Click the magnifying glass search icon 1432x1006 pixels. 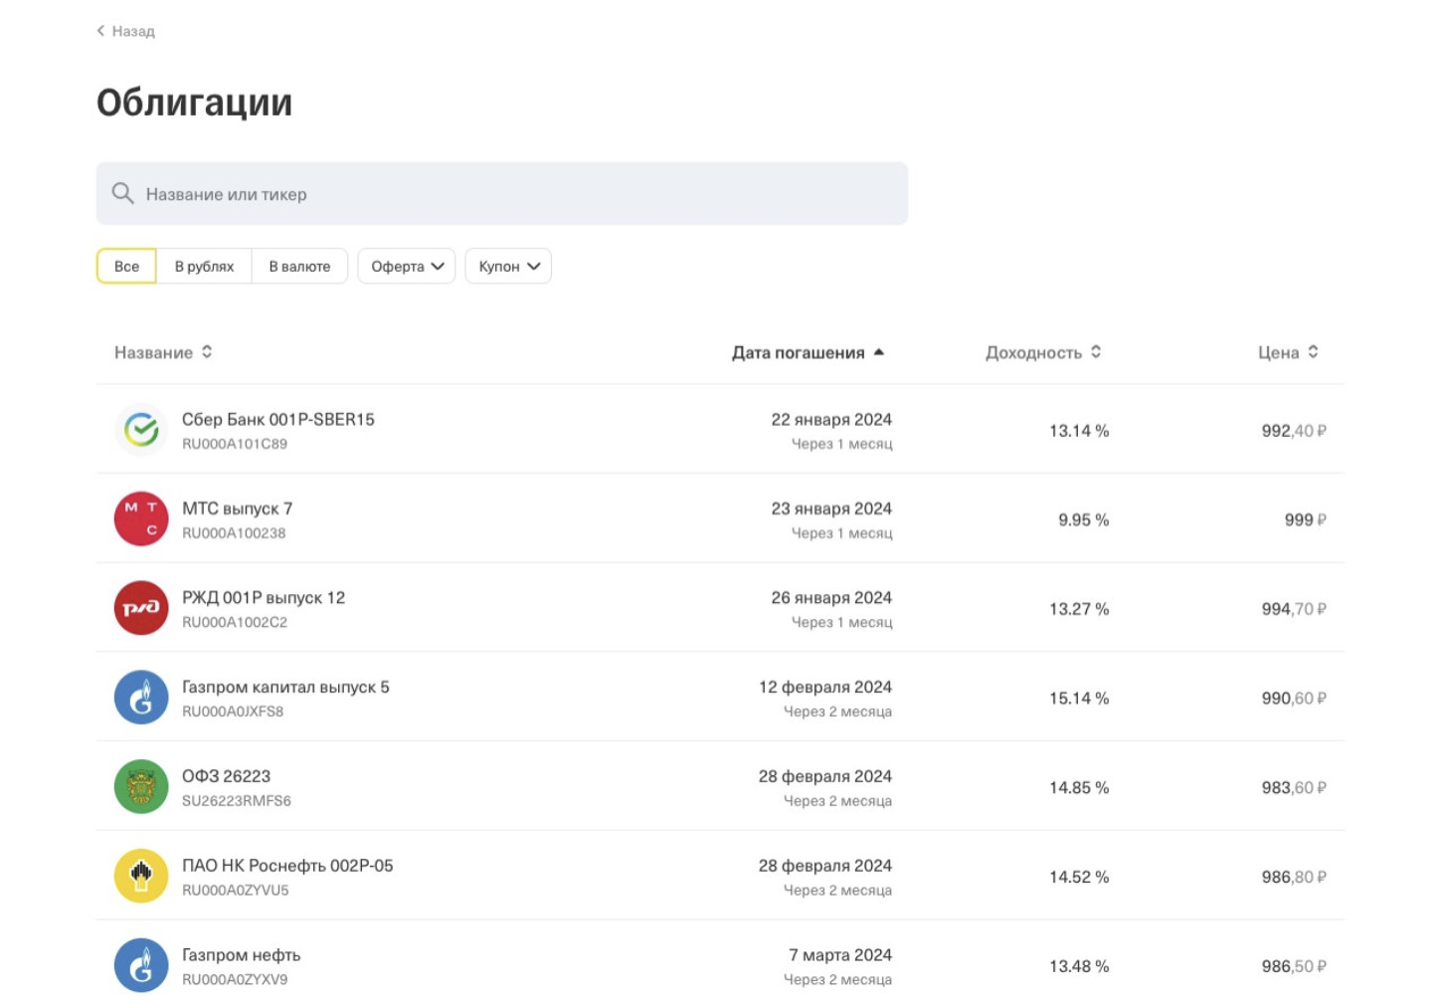point(122,193)
